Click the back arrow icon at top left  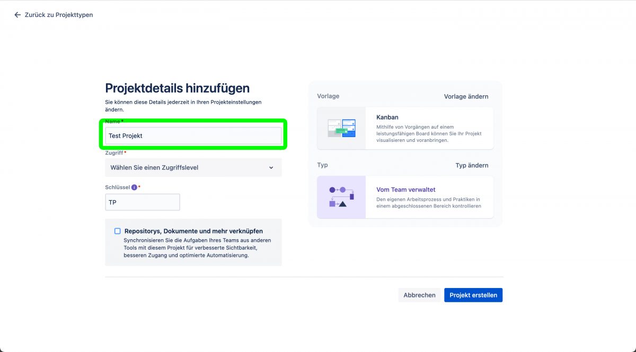click(x=17, y=15)
